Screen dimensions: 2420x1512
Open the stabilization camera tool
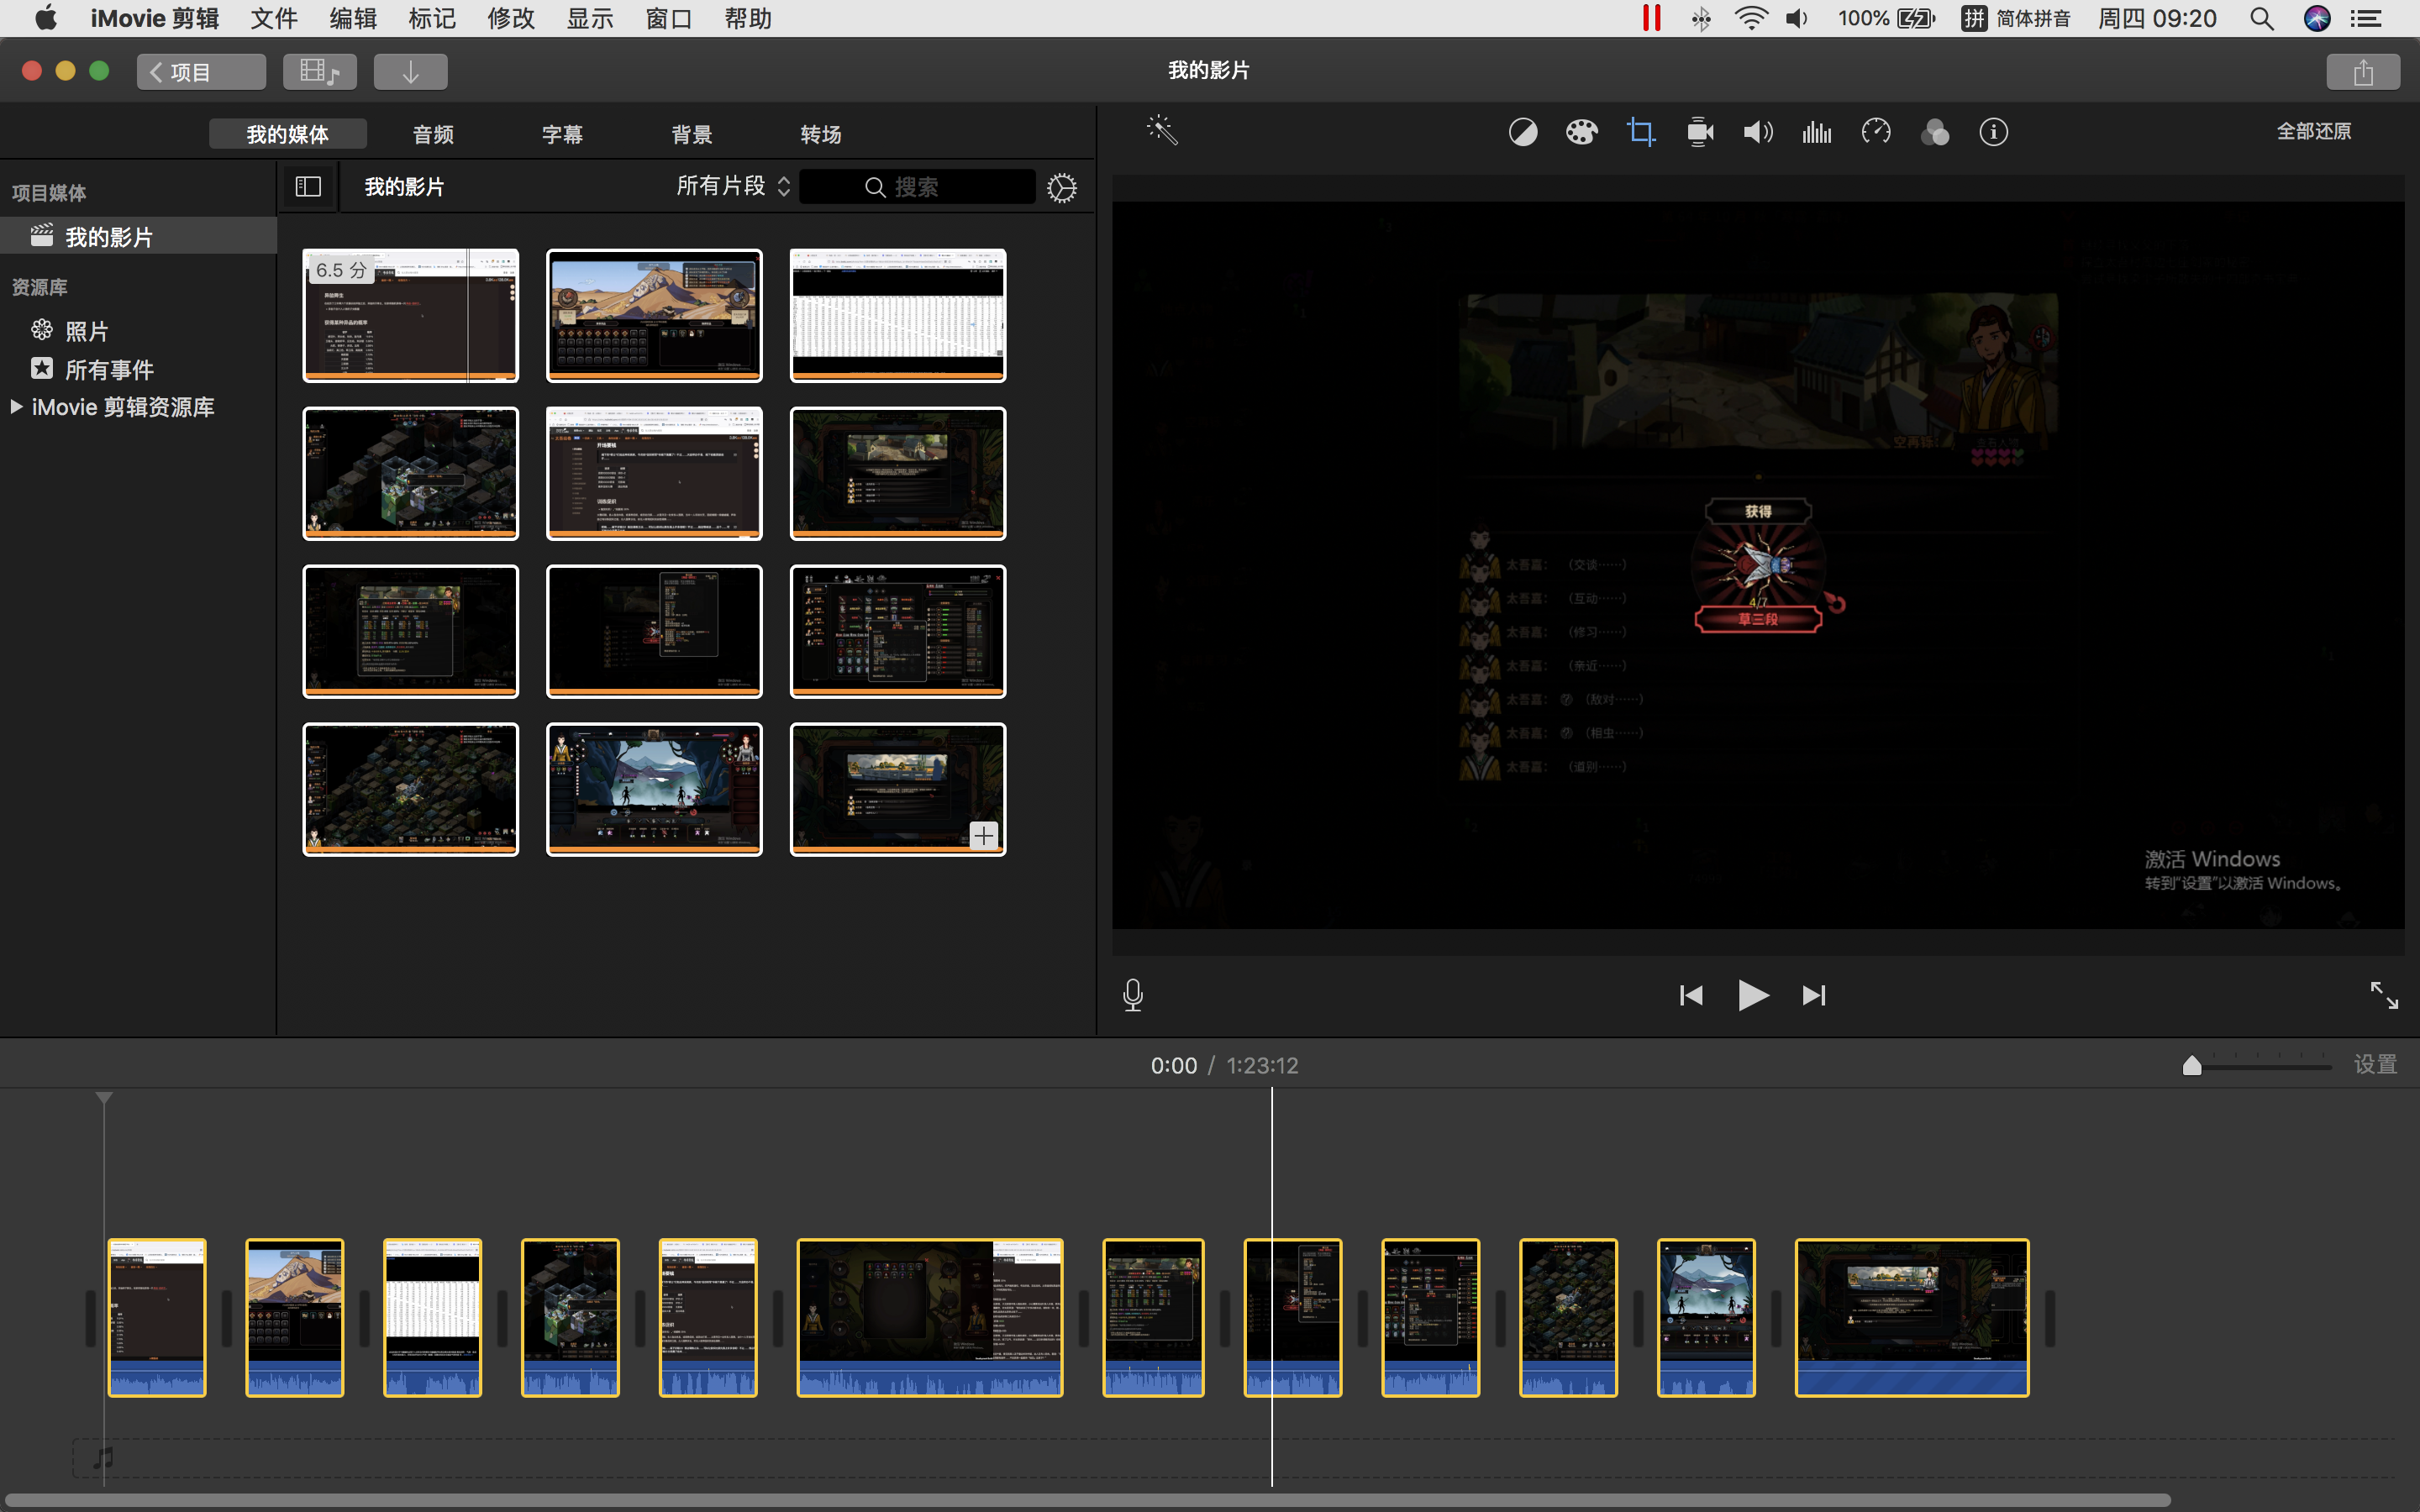(1700, 132)
